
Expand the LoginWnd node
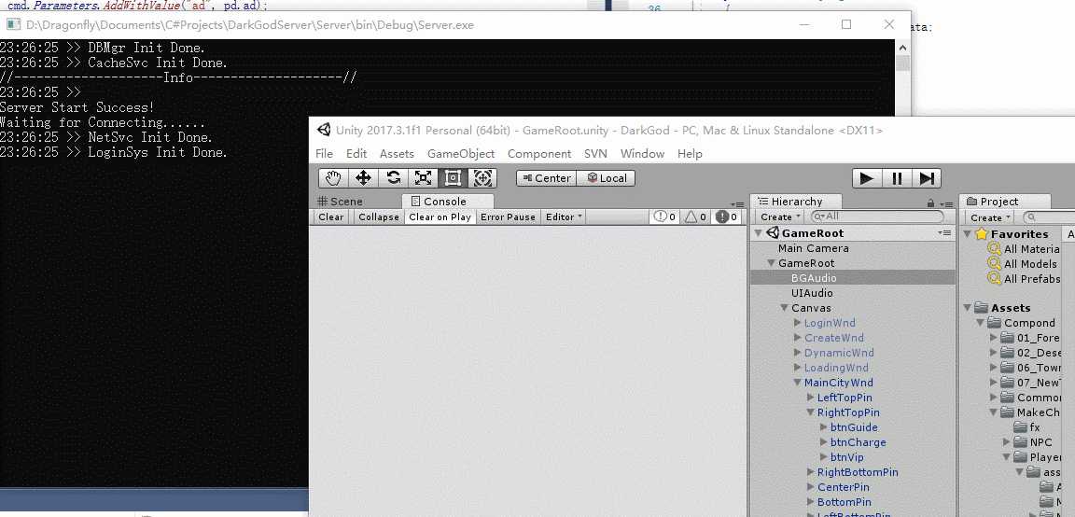click(x=797, y=323)
